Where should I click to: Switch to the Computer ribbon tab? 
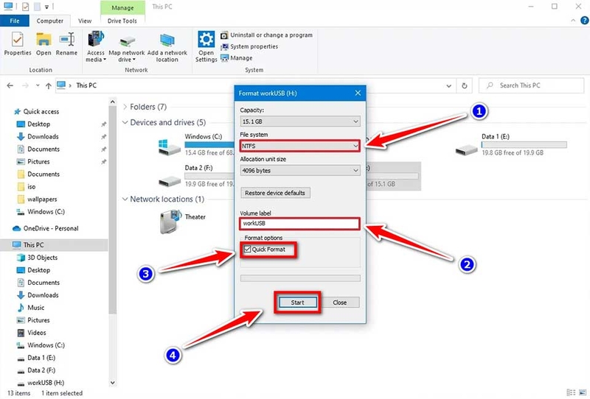(x=49, y=21)
